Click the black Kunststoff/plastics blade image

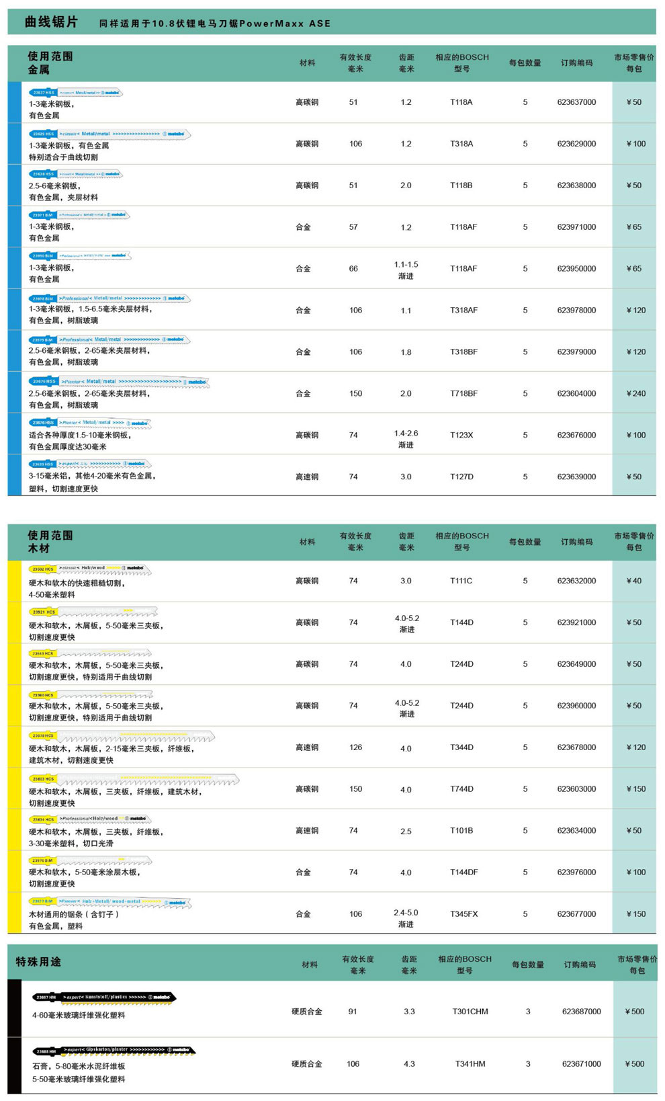[104, 997]
